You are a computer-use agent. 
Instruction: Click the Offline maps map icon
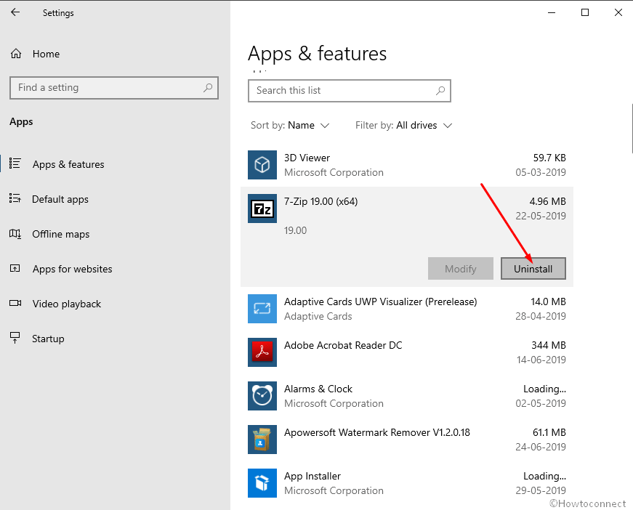pyautogui.click(x=15, y=234)
